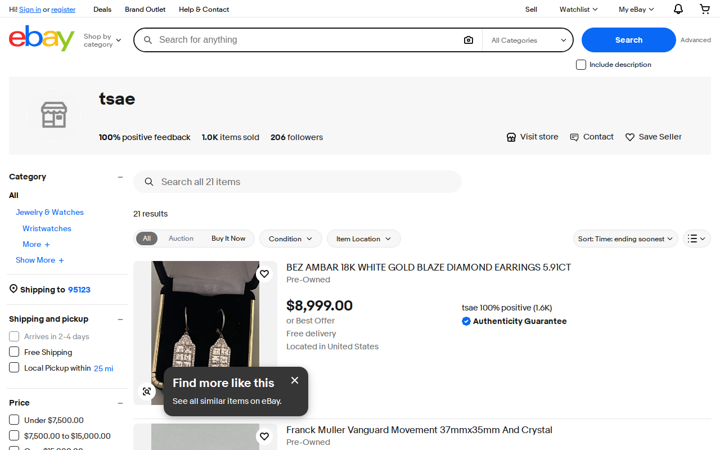Open Franck Muller Vanguard Movement listing title
720x450 pixels.
point(419,430)
